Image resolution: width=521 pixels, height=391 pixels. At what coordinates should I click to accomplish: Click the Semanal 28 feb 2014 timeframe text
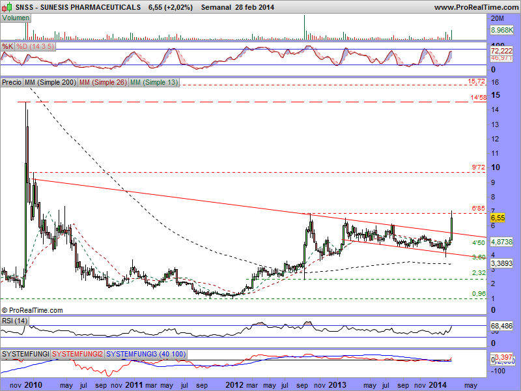[238, 7]
